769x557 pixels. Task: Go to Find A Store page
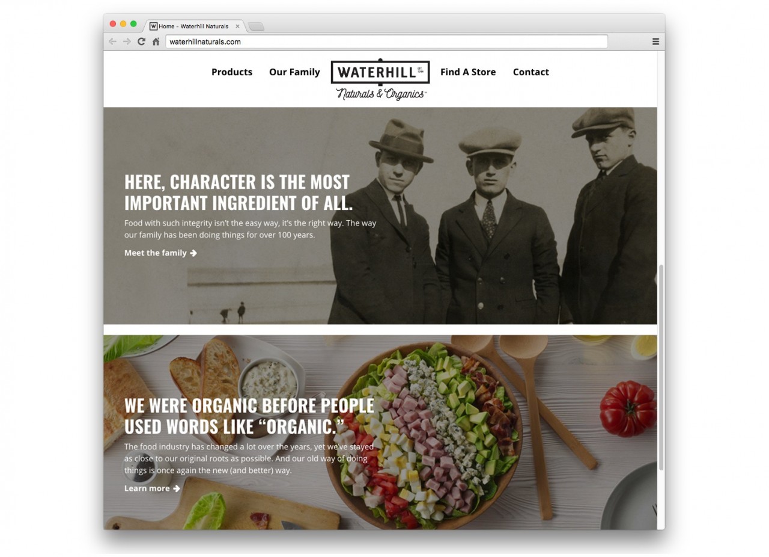coord(468,72)
